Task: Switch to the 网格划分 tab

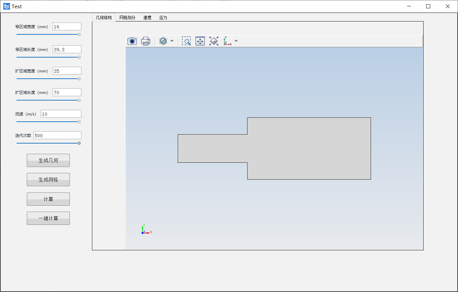Action: click(127, 18)
